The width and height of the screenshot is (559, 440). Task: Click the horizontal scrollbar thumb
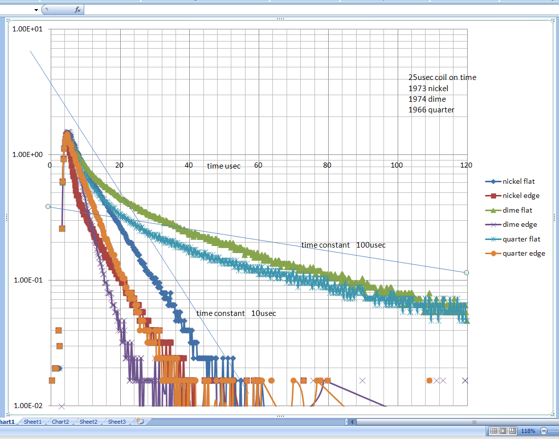coord(458,422)
